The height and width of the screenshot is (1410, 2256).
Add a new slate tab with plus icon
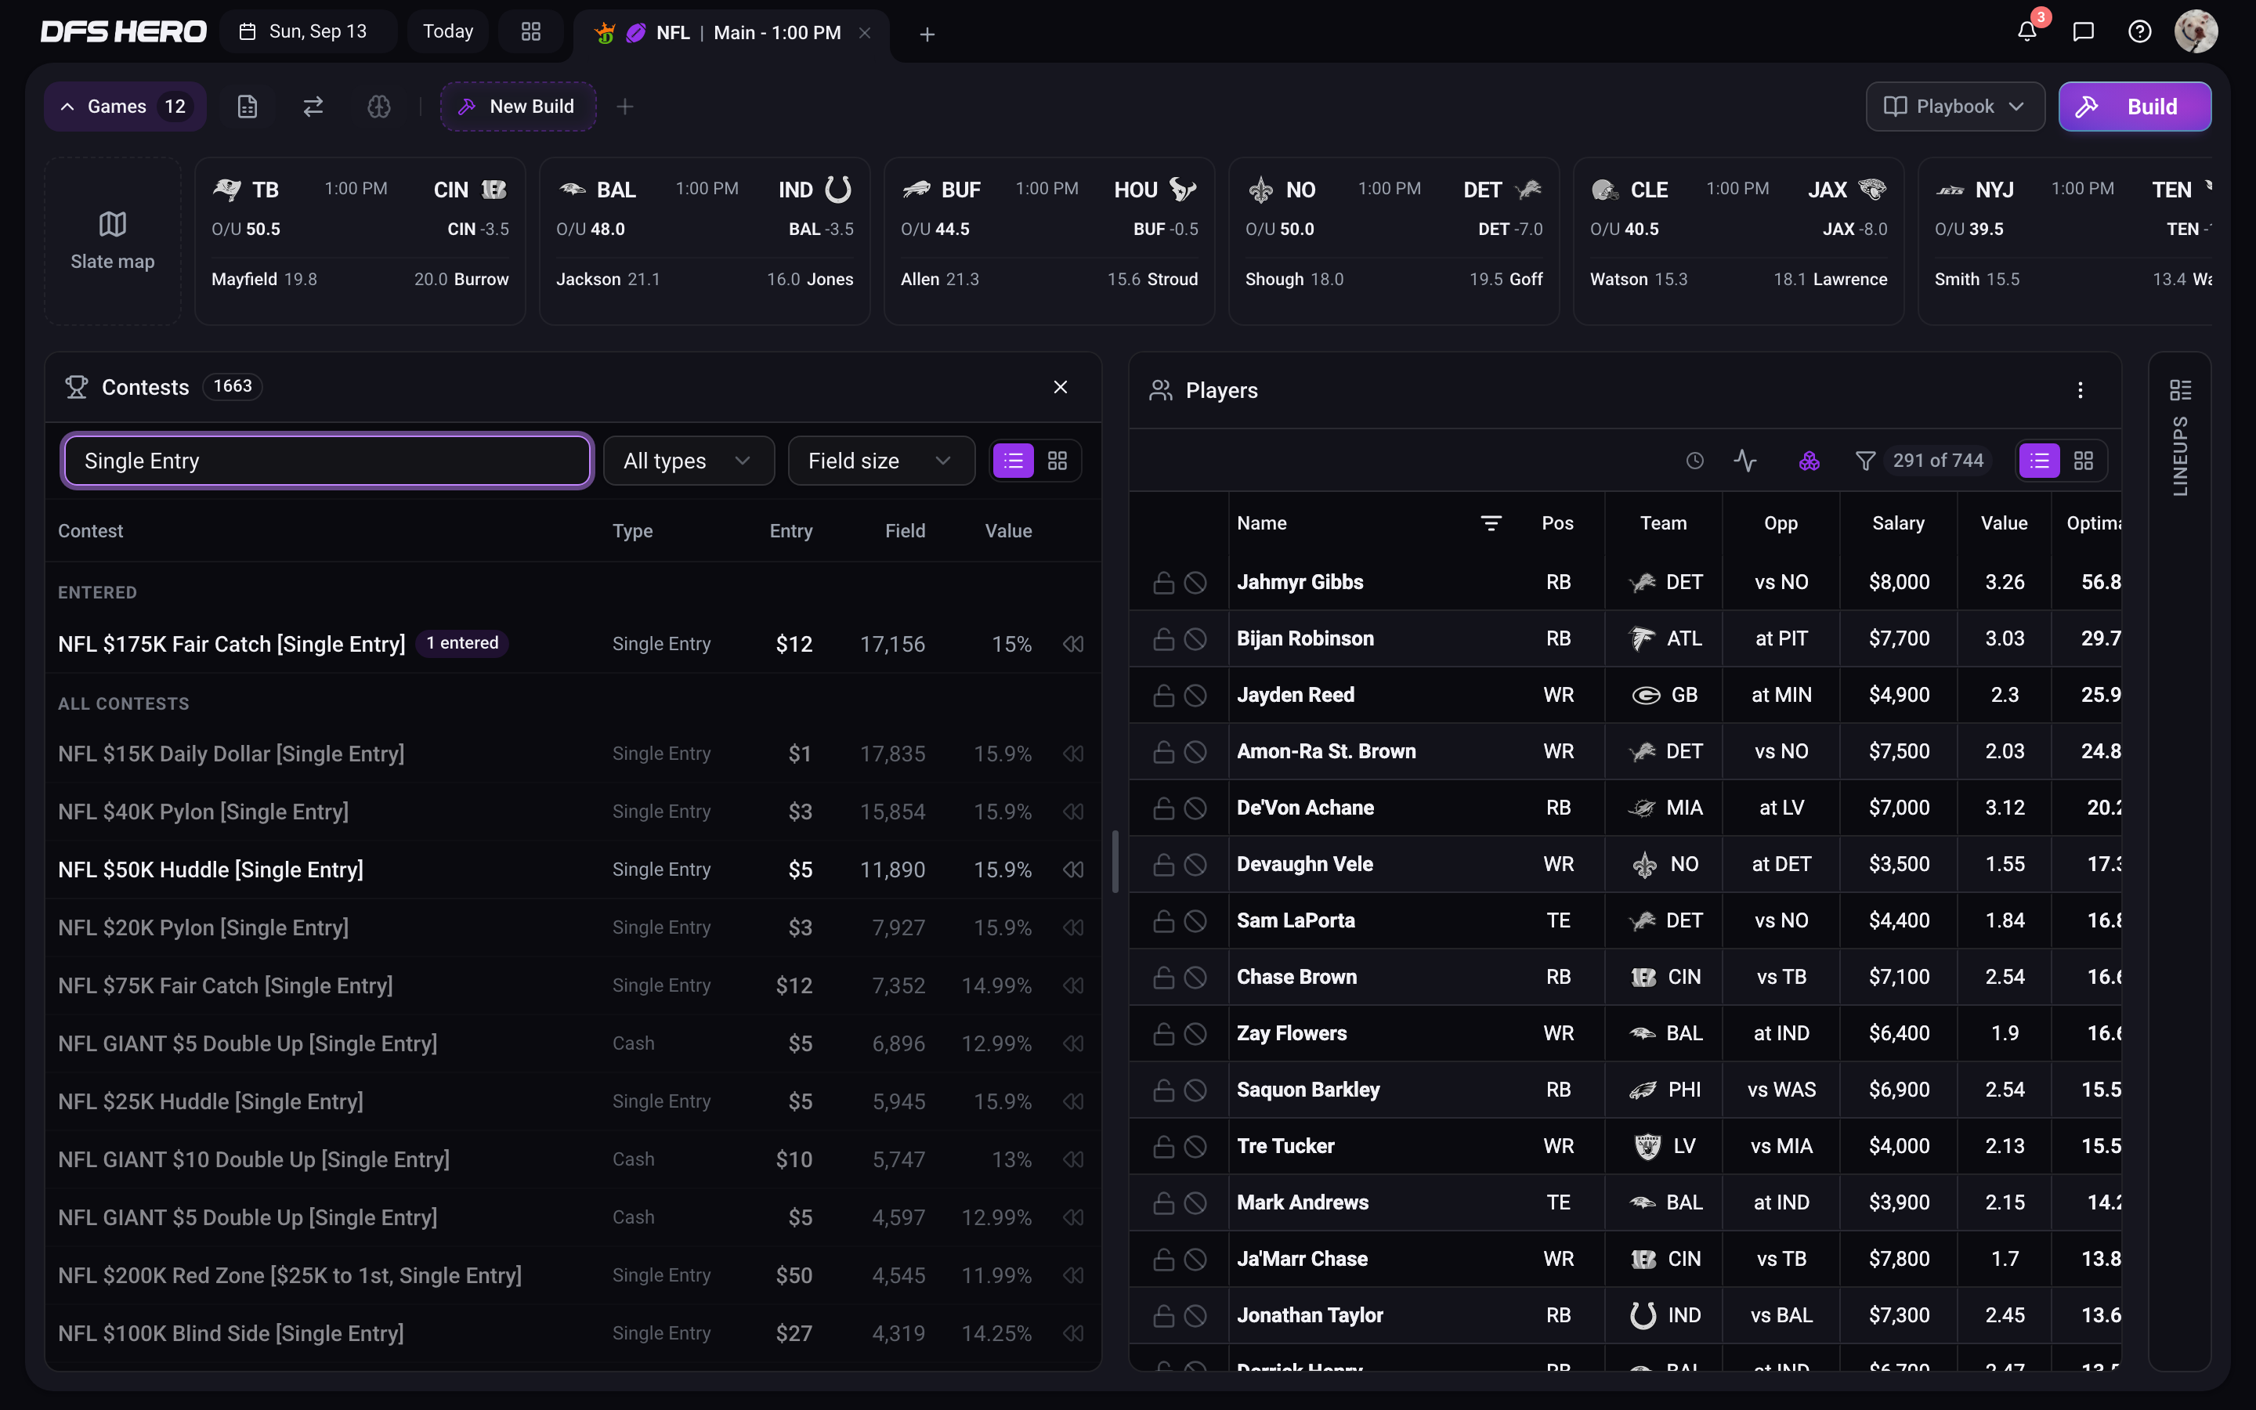(x=927, y=34)
